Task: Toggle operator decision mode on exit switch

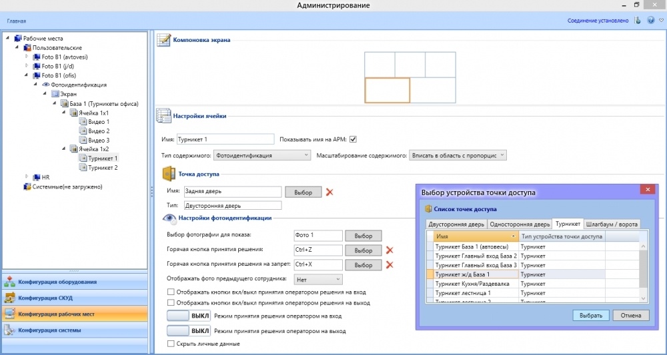Action: (189, 330)
